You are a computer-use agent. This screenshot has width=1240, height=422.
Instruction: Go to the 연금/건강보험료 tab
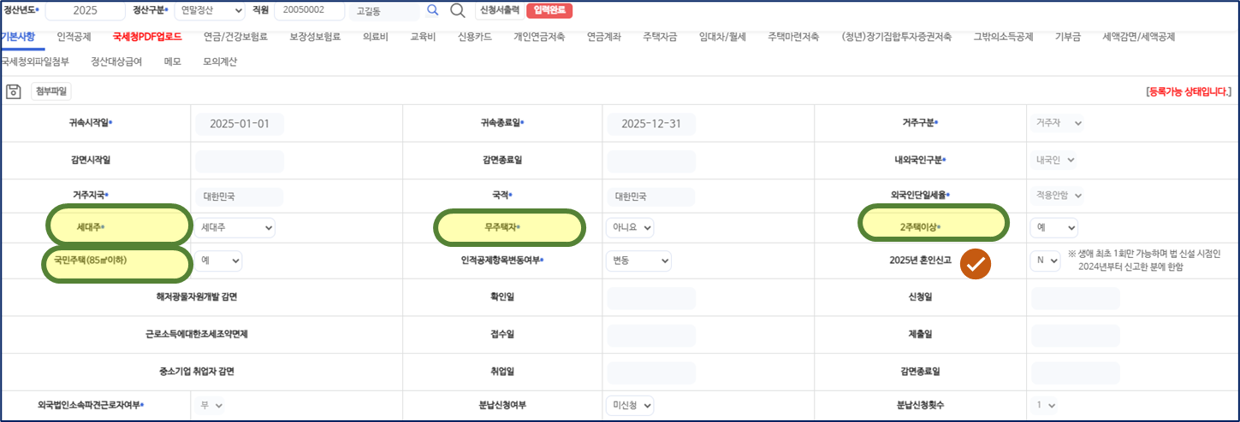click(x=235, y=37)
